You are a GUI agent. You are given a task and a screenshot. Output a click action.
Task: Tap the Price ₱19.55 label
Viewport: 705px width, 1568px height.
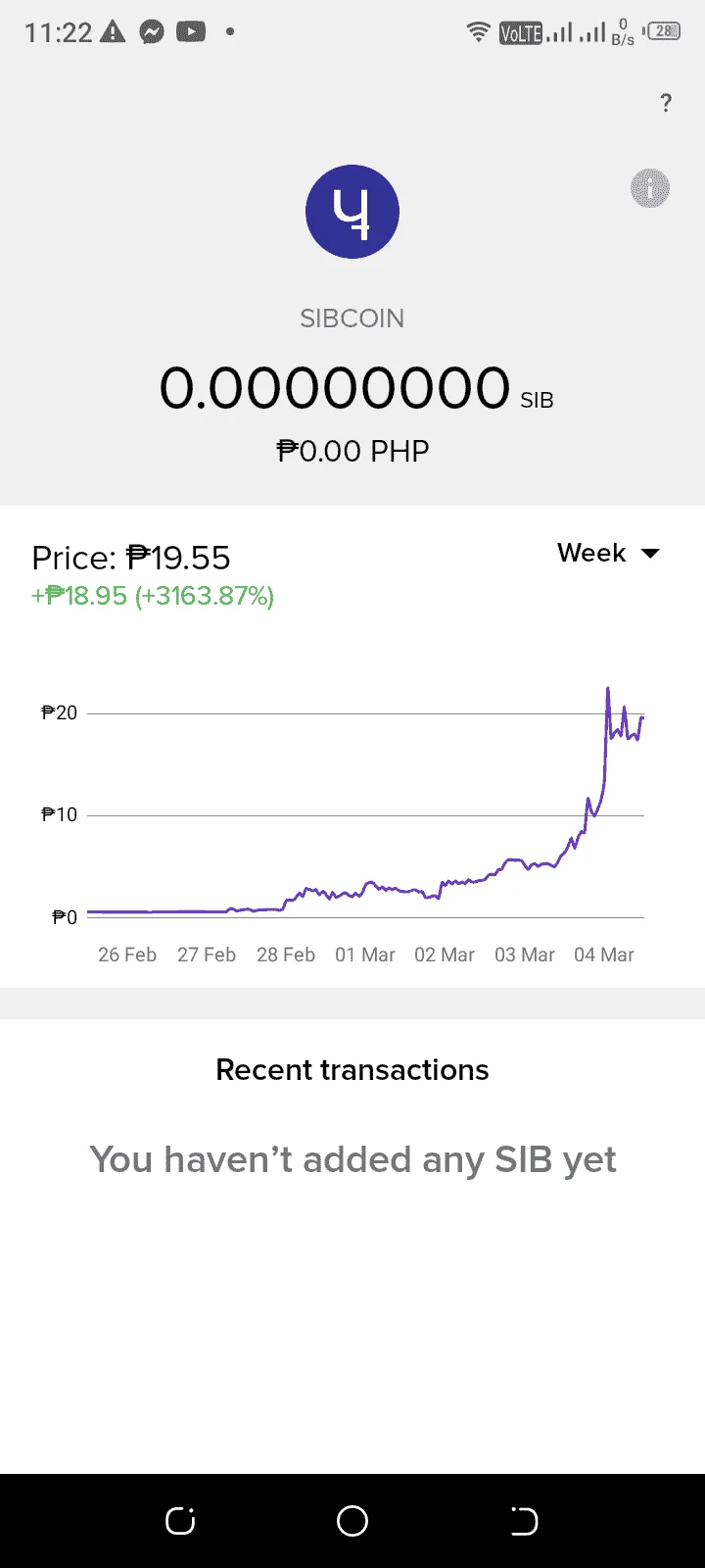tap(131, 558)
